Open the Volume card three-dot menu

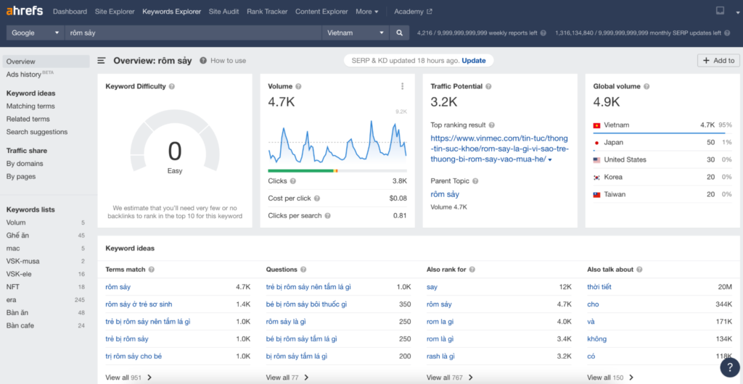tap(402, 86)
